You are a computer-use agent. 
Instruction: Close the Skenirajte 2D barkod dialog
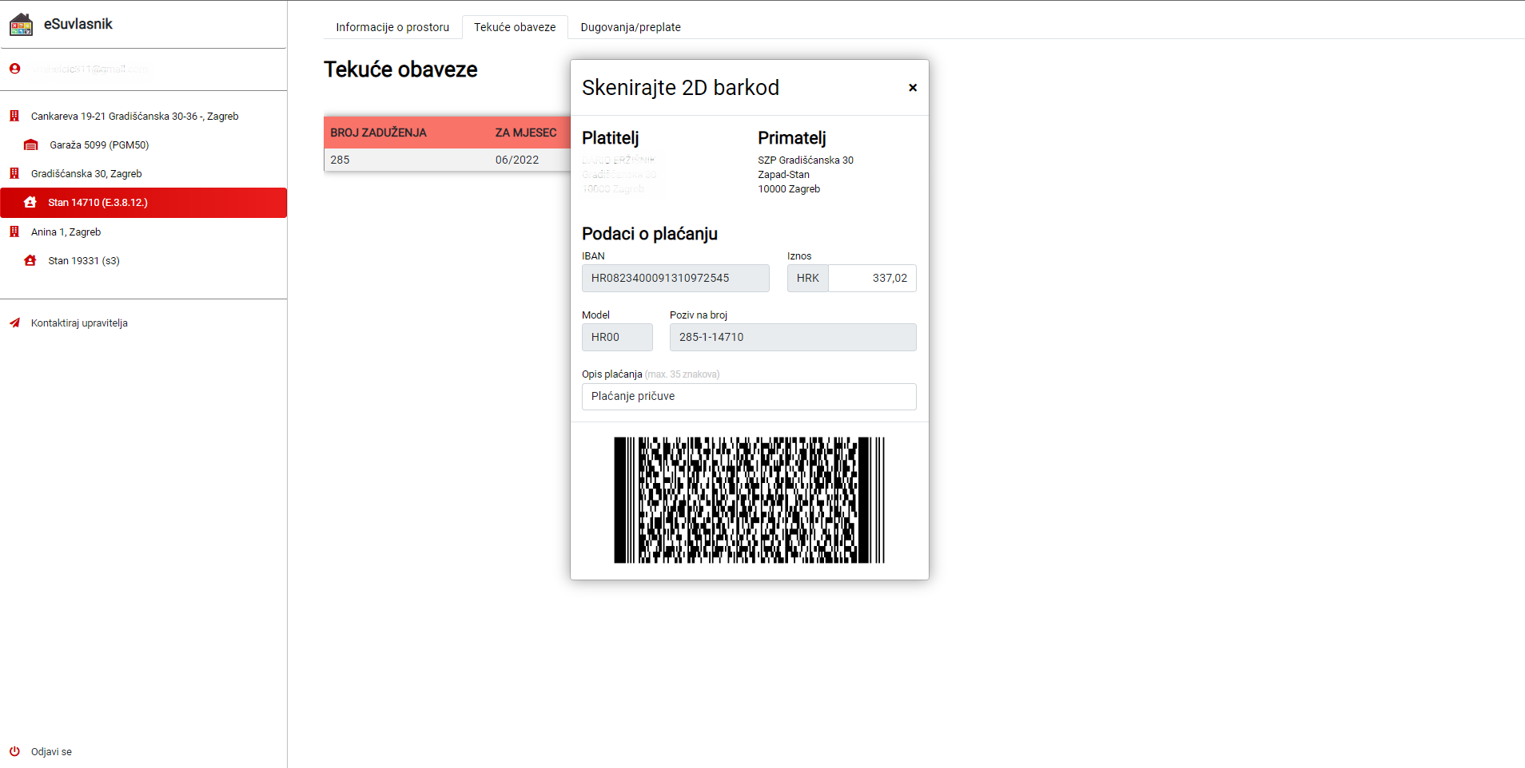912,88
